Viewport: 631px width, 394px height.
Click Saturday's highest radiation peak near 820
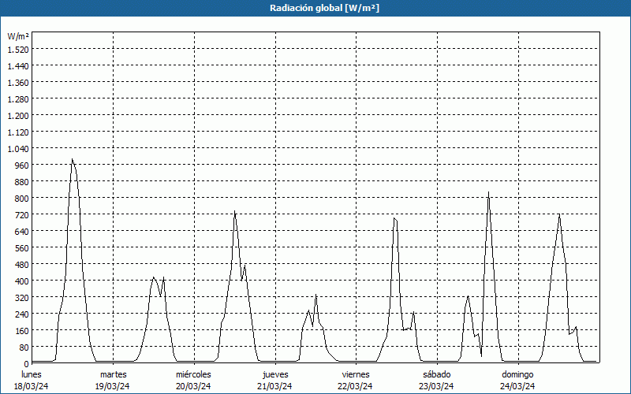(488, 192)
